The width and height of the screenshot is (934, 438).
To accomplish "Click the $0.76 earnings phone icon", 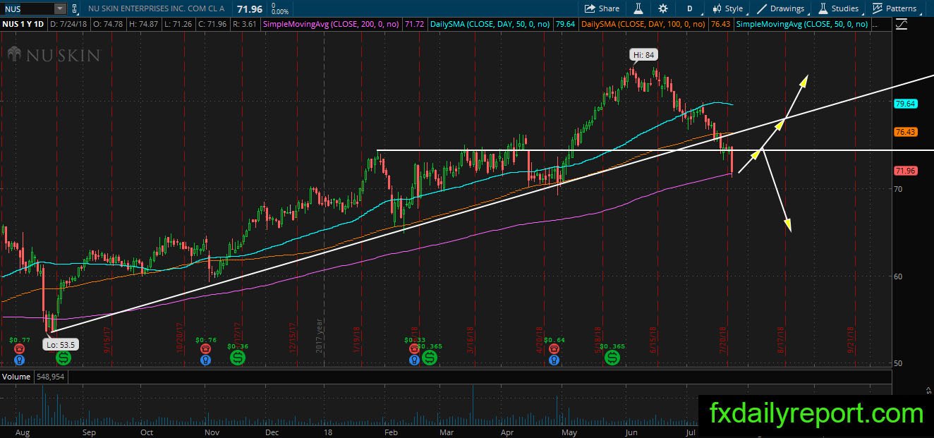I will click(205, 348).
